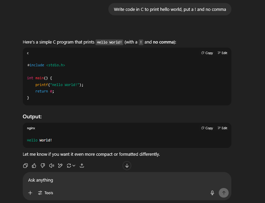
Task: Read the response aloud via the speaker icon
Action: pos(52,166)
